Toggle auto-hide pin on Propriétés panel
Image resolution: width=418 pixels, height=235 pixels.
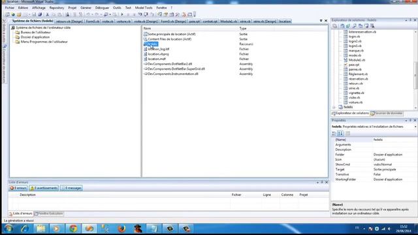coord(411,120)
